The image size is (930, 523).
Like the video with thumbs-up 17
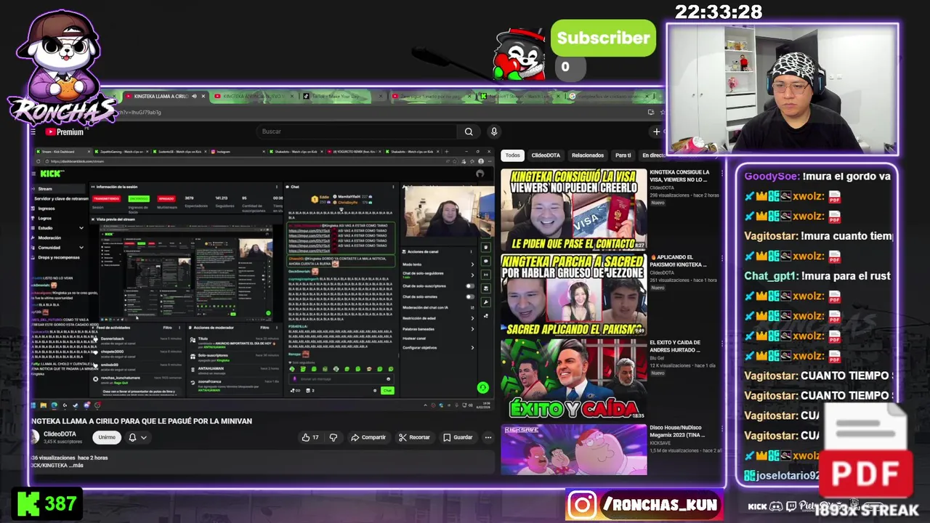pos(310,437)
